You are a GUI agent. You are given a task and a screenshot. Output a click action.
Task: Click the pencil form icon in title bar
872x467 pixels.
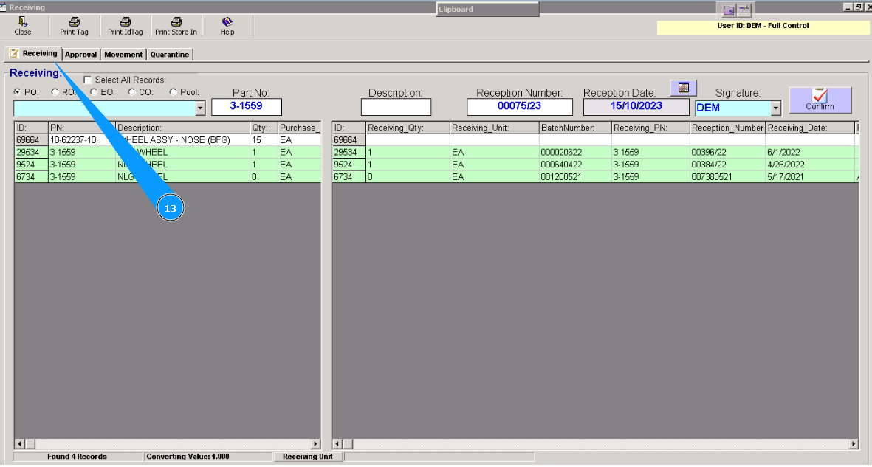744,10
